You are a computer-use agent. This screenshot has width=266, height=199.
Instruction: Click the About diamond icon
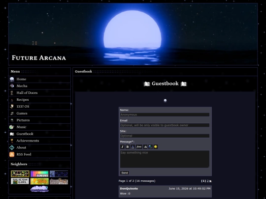click(12, 147)
